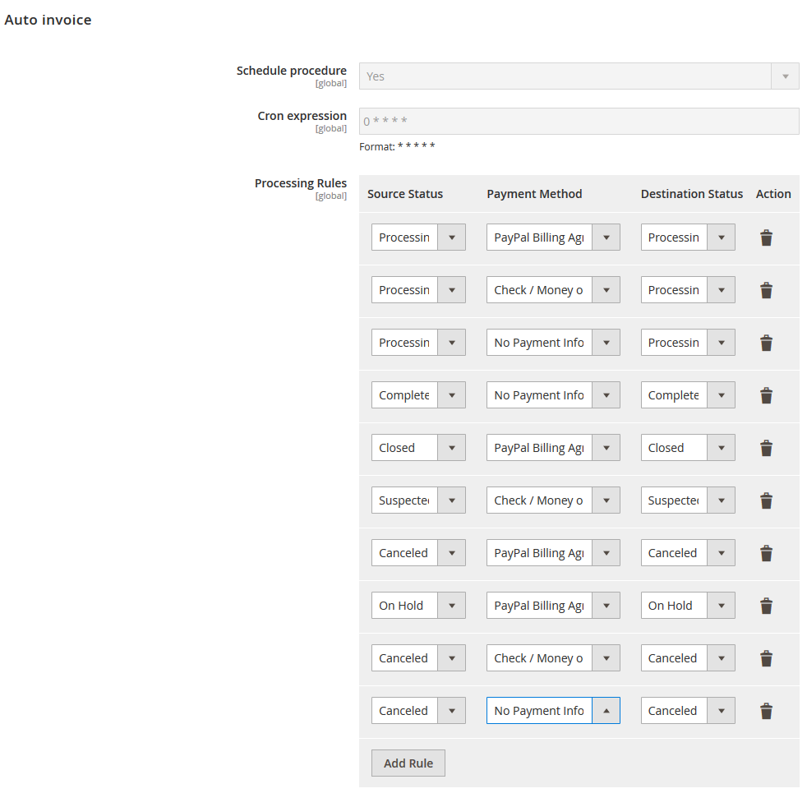Screen dimensions: 807x807
Task: Open Destination Status dropdown showing Closed
Action: click(688, 448)
